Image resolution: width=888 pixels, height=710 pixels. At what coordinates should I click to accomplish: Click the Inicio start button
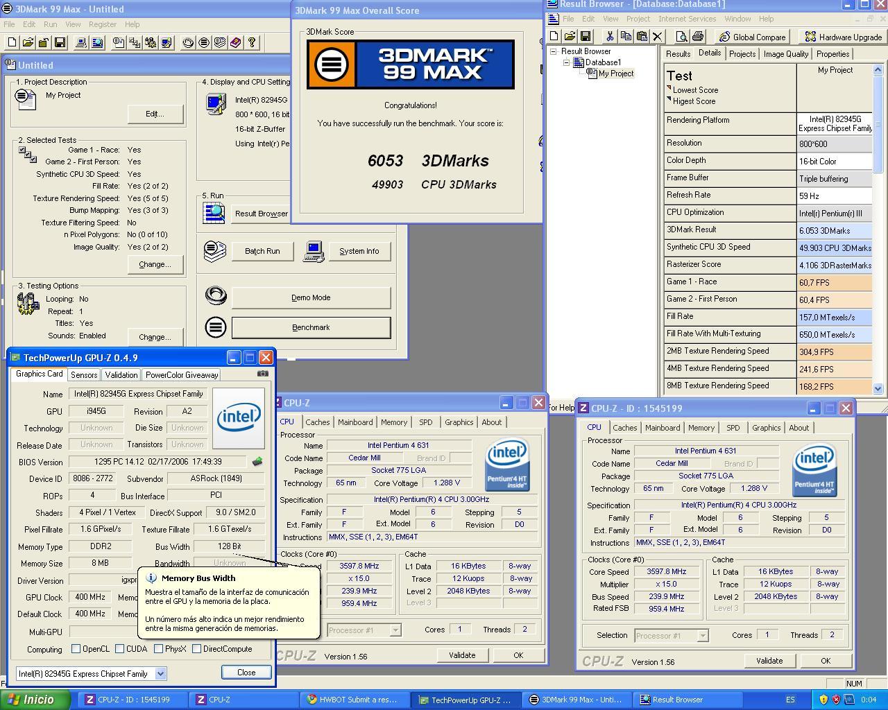pyautogui.click(x=33, y=700)
